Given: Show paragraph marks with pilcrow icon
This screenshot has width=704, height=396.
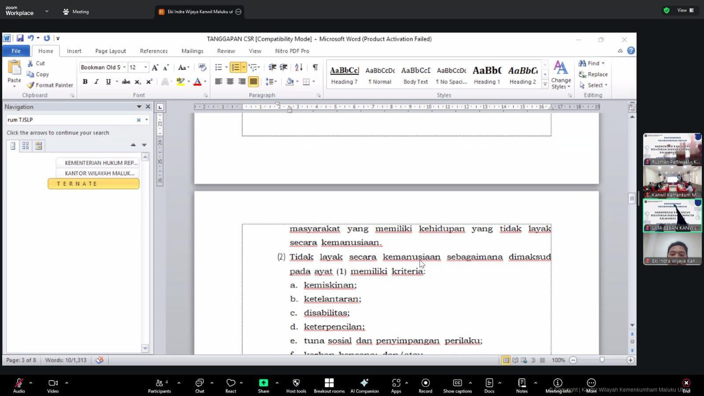Looking at the screenshot, I should [315, 67].
